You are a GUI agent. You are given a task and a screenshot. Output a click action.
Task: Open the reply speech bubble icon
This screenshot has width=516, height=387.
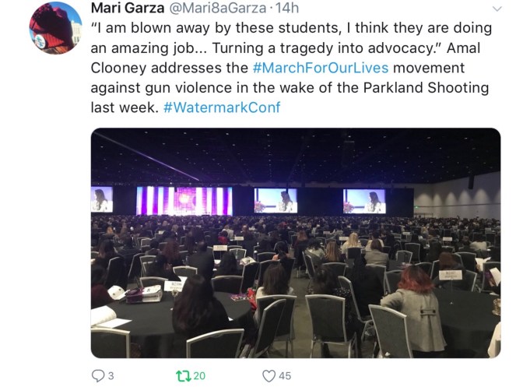pyautogui.click(x=98, y=376)
